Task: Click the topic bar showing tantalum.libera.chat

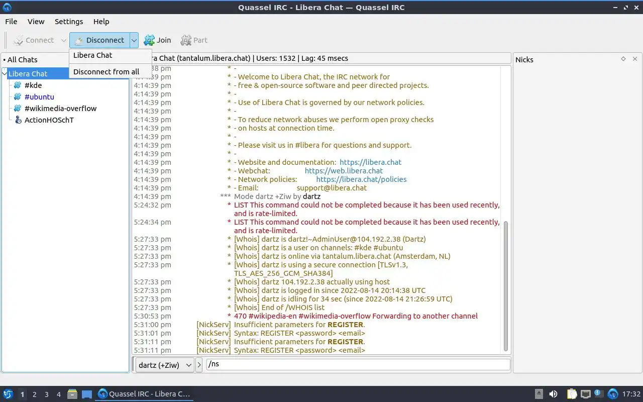Action: [x=321, y=58]
